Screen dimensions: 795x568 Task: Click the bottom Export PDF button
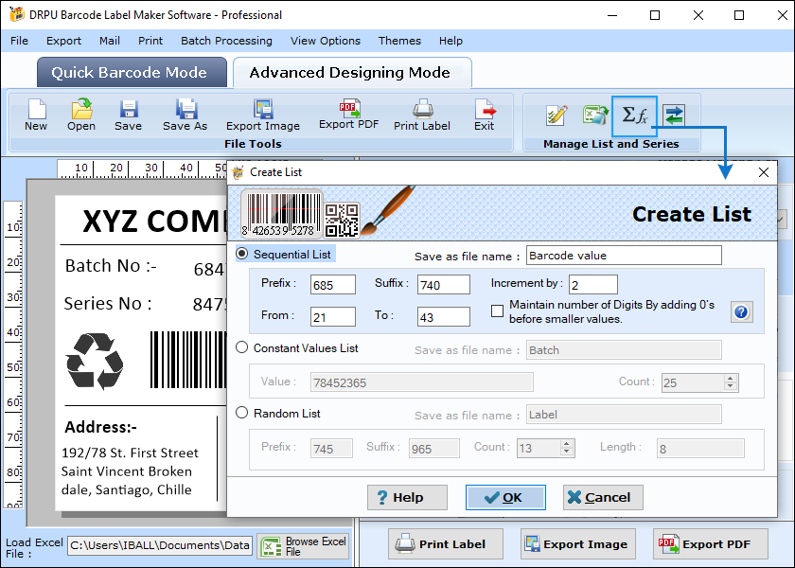711,544
